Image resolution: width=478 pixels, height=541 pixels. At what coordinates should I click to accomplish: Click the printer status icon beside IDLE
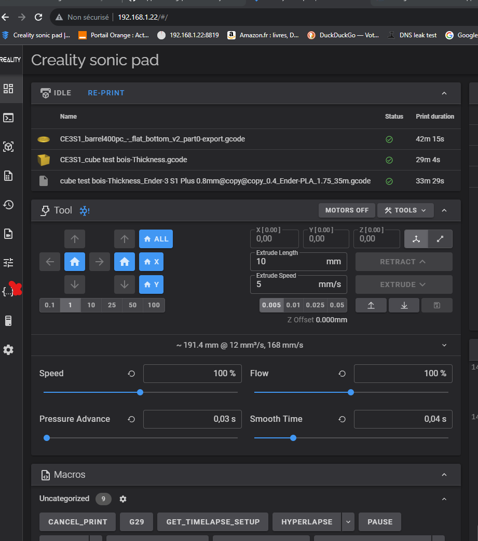45,93
